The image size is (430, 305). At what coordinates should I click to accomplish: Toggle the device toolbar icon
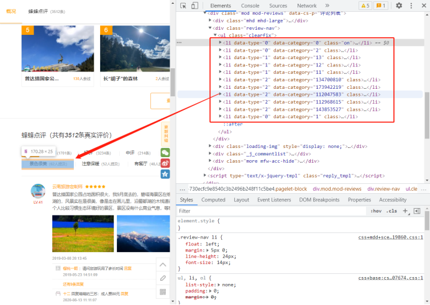tap(194, 6)
